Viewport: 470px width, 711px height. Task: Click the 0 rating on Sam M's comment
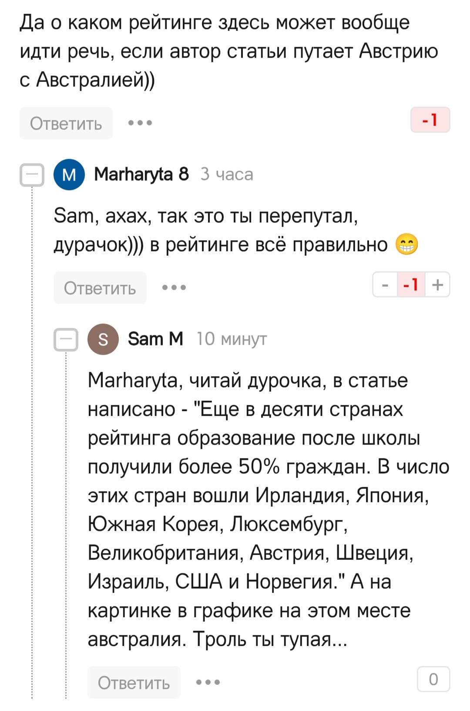click(433, 679)
